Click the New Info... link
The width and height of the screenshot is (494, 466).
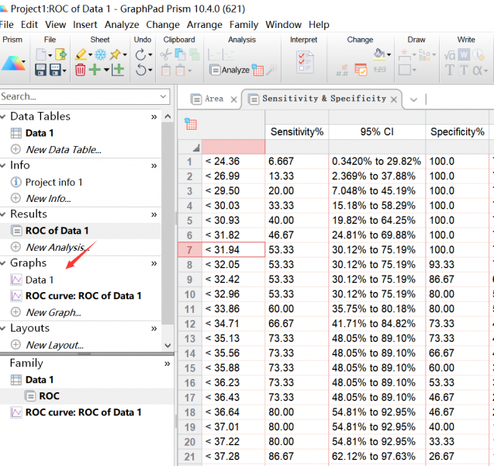[x=48, y=199]
